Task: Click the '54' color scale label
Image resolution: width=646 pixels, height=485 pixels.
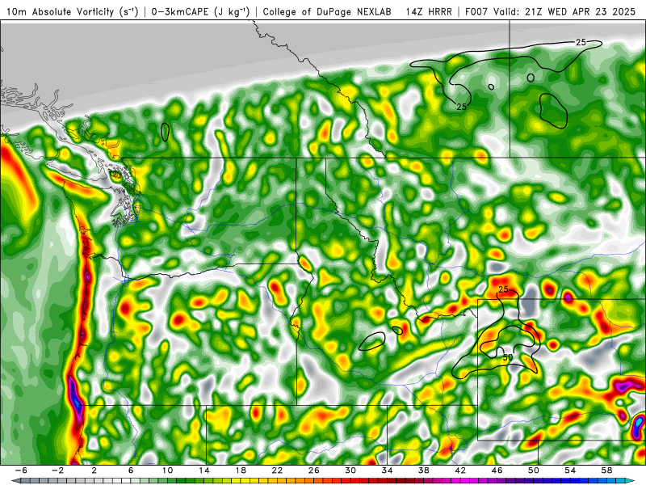Action: [570, 470]
